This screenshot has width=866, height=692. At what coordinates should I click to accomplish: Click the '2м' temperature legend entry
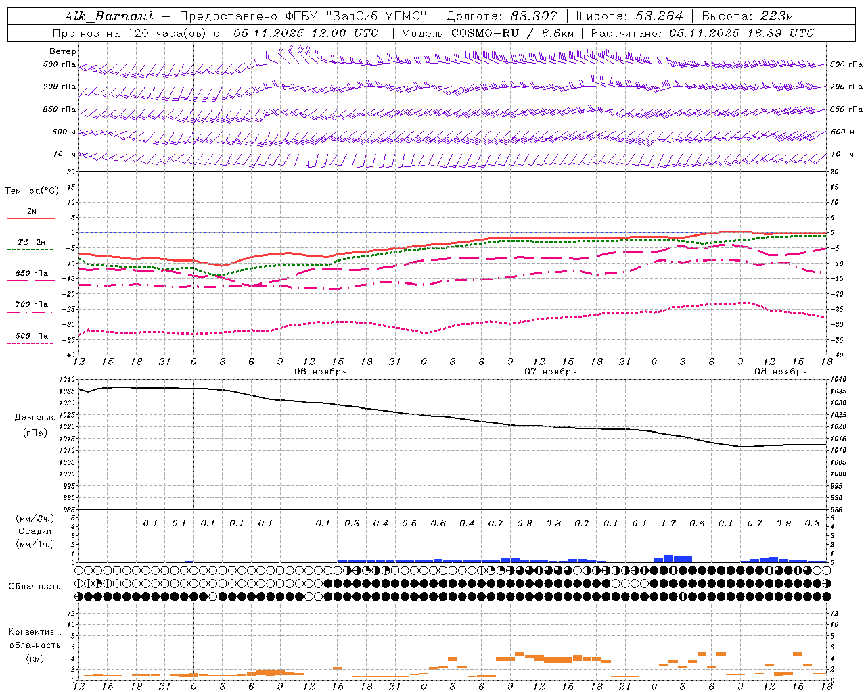point(32,211)
